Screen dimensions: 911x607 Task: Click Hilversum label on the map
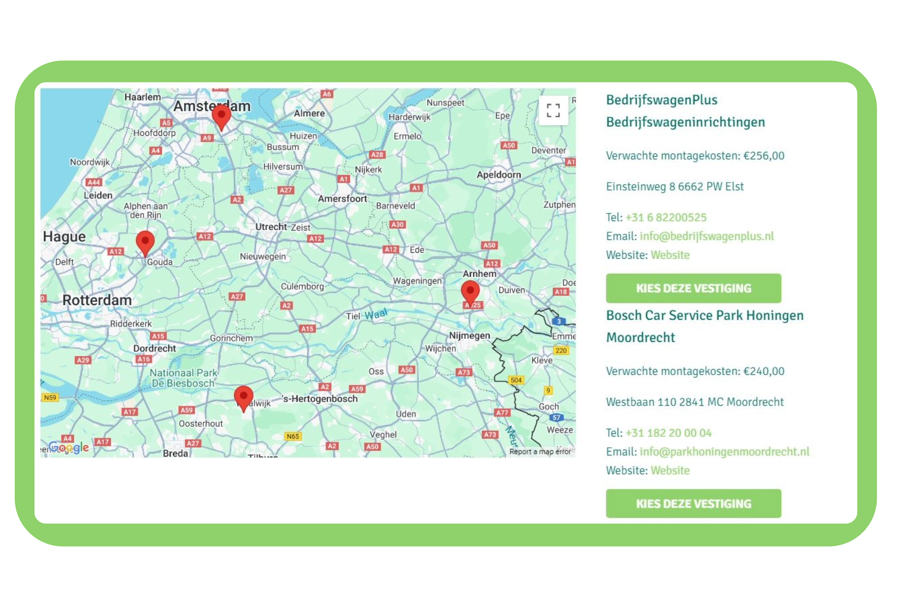click(x=283, y=166)
